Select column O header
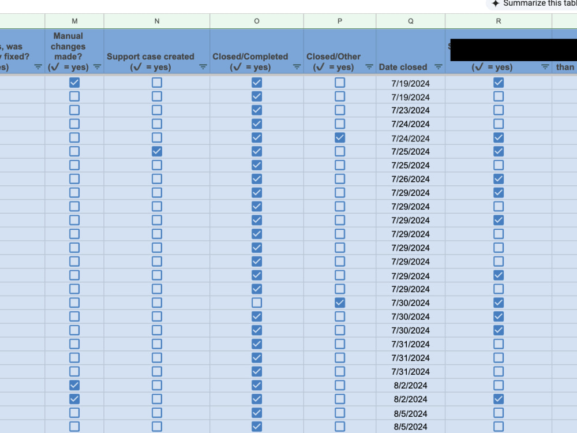This screenshot has width=577, height=433. pos(257,21)
